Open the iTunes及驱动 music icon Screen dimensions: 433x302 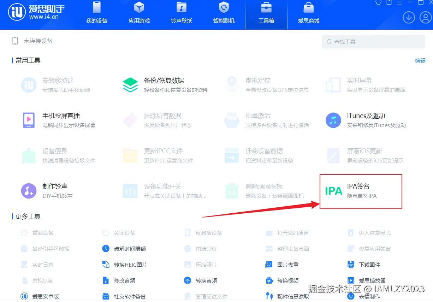[333, 120]
